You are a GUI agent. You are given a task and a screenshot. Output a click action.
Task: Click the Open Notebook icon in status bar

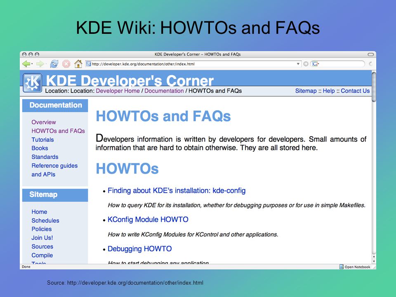click(x=342, y=267)
